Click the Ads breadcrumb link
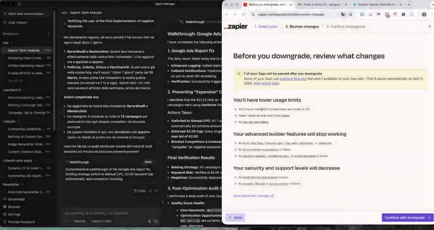The width and height of the screenshot is (434, 230). click(64, 13)
